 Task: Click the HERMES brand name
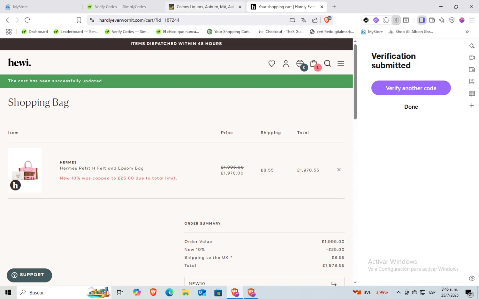68,162
